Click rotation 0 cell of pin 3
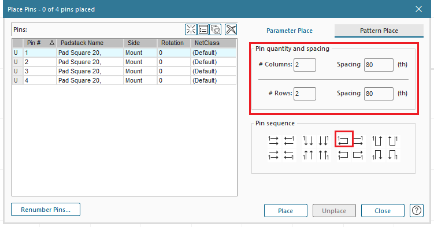The width and height of the screenshot is (434, 227). 174,71
